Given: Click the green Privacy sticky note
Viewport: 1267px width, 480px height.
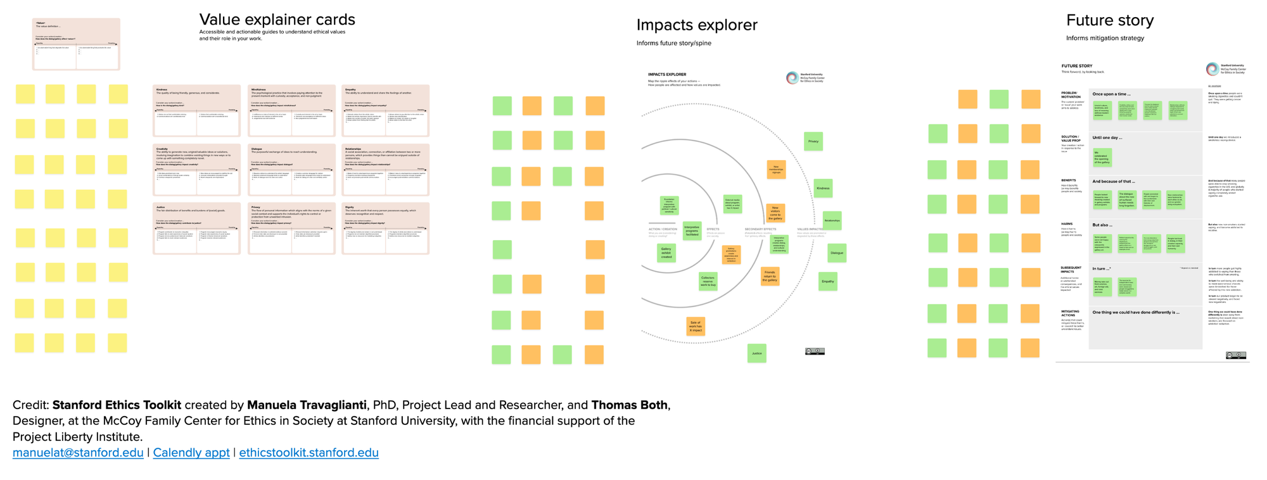Looking at the screenshot, I should coord(813,141).
